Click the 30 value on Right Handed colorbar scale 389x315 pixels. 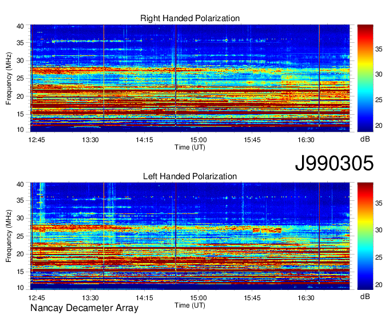pos(379,74)
